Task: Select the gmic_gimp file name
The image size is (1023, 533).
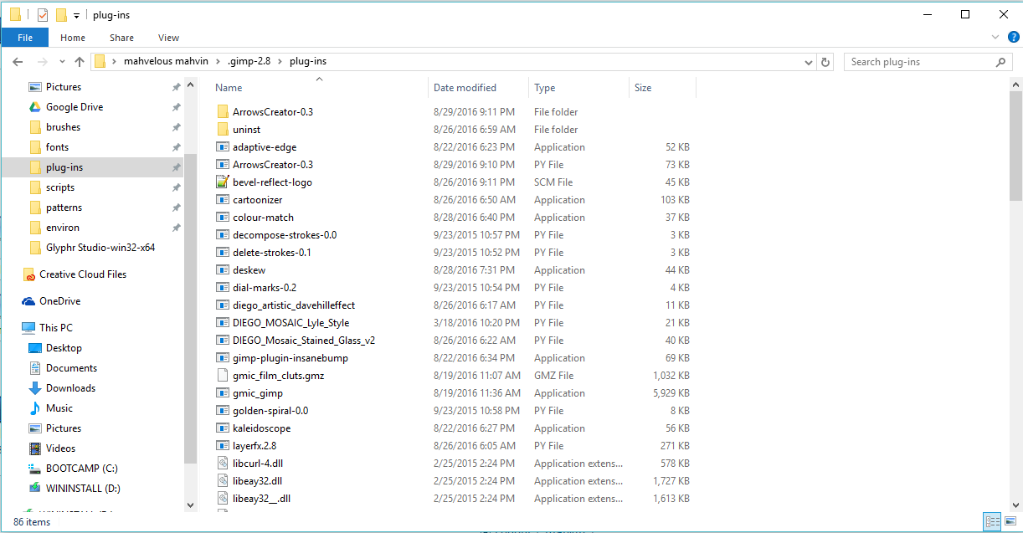Action: pos(258,393)
